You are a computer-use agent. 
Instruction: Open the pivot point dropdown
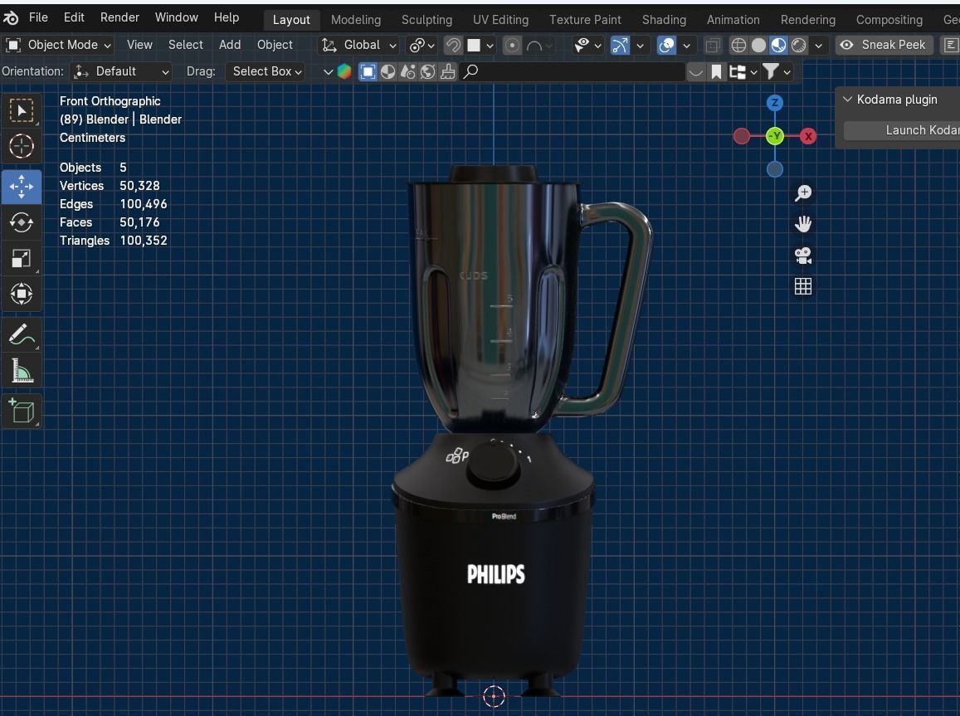point(422,46)
